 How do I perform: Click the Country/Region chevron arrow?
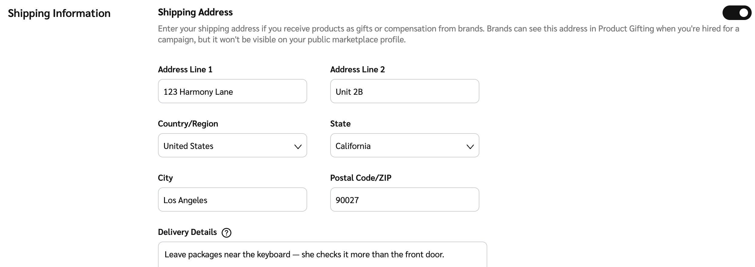click(298, 147)
